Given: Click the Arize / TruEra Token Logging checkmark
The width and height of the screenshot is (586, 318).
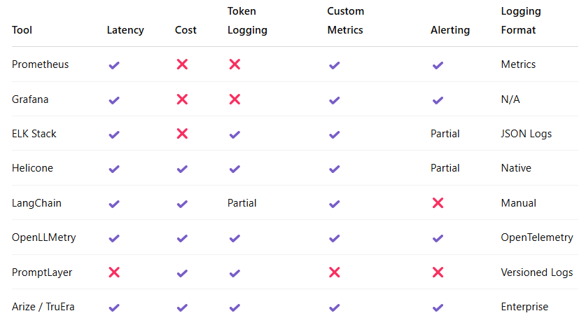Looking at the screenshot, I should point(235,307).
